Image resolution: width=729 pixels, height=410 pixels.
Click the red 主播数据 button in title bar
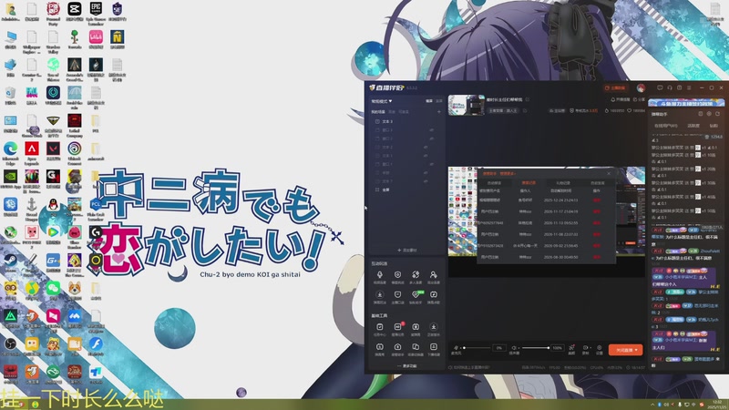pyautogui.click(x=615, y=87)
